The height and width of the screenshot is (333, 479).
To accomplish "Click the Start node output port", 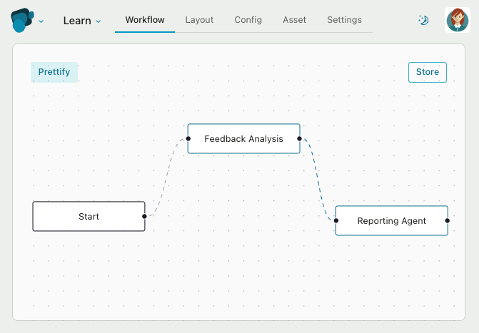I will click(x=144, y=216).
